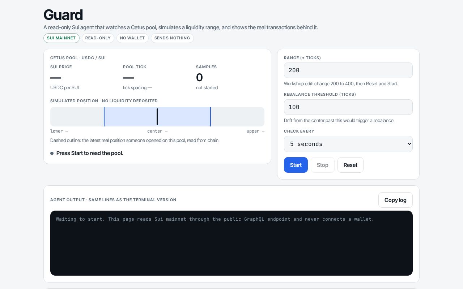Click the center tick marker in range bar
Viewport: 463px width, 289px height.
[x=157, y=117]
